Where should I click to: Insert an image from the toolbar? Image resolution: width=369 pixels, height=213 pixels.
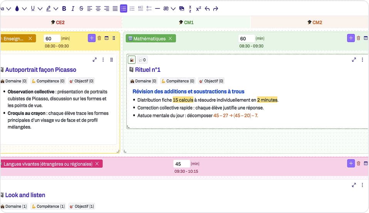(x=182, y=8)
